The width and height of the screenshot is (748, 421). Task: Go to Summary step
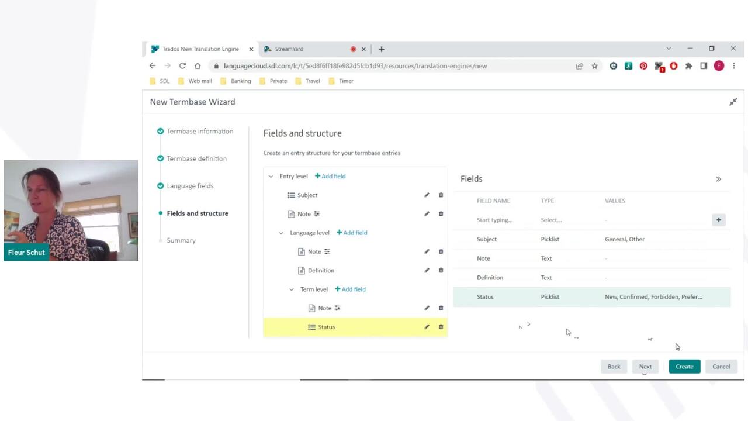(181, 240)
